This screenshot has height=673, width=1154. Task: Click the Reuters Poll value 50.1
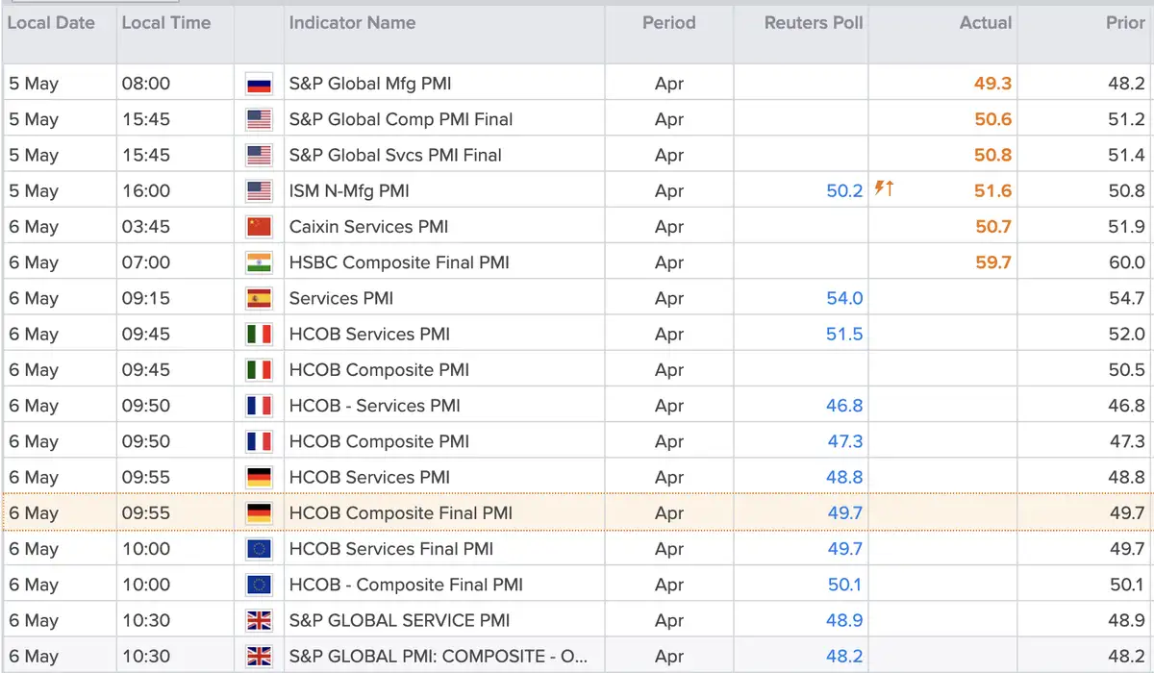click(x=844, y=585)
